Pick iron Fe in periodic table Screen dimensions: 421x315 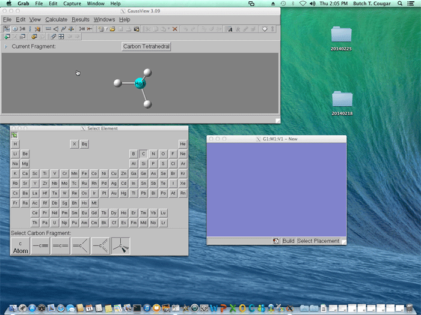click(84, 173)
